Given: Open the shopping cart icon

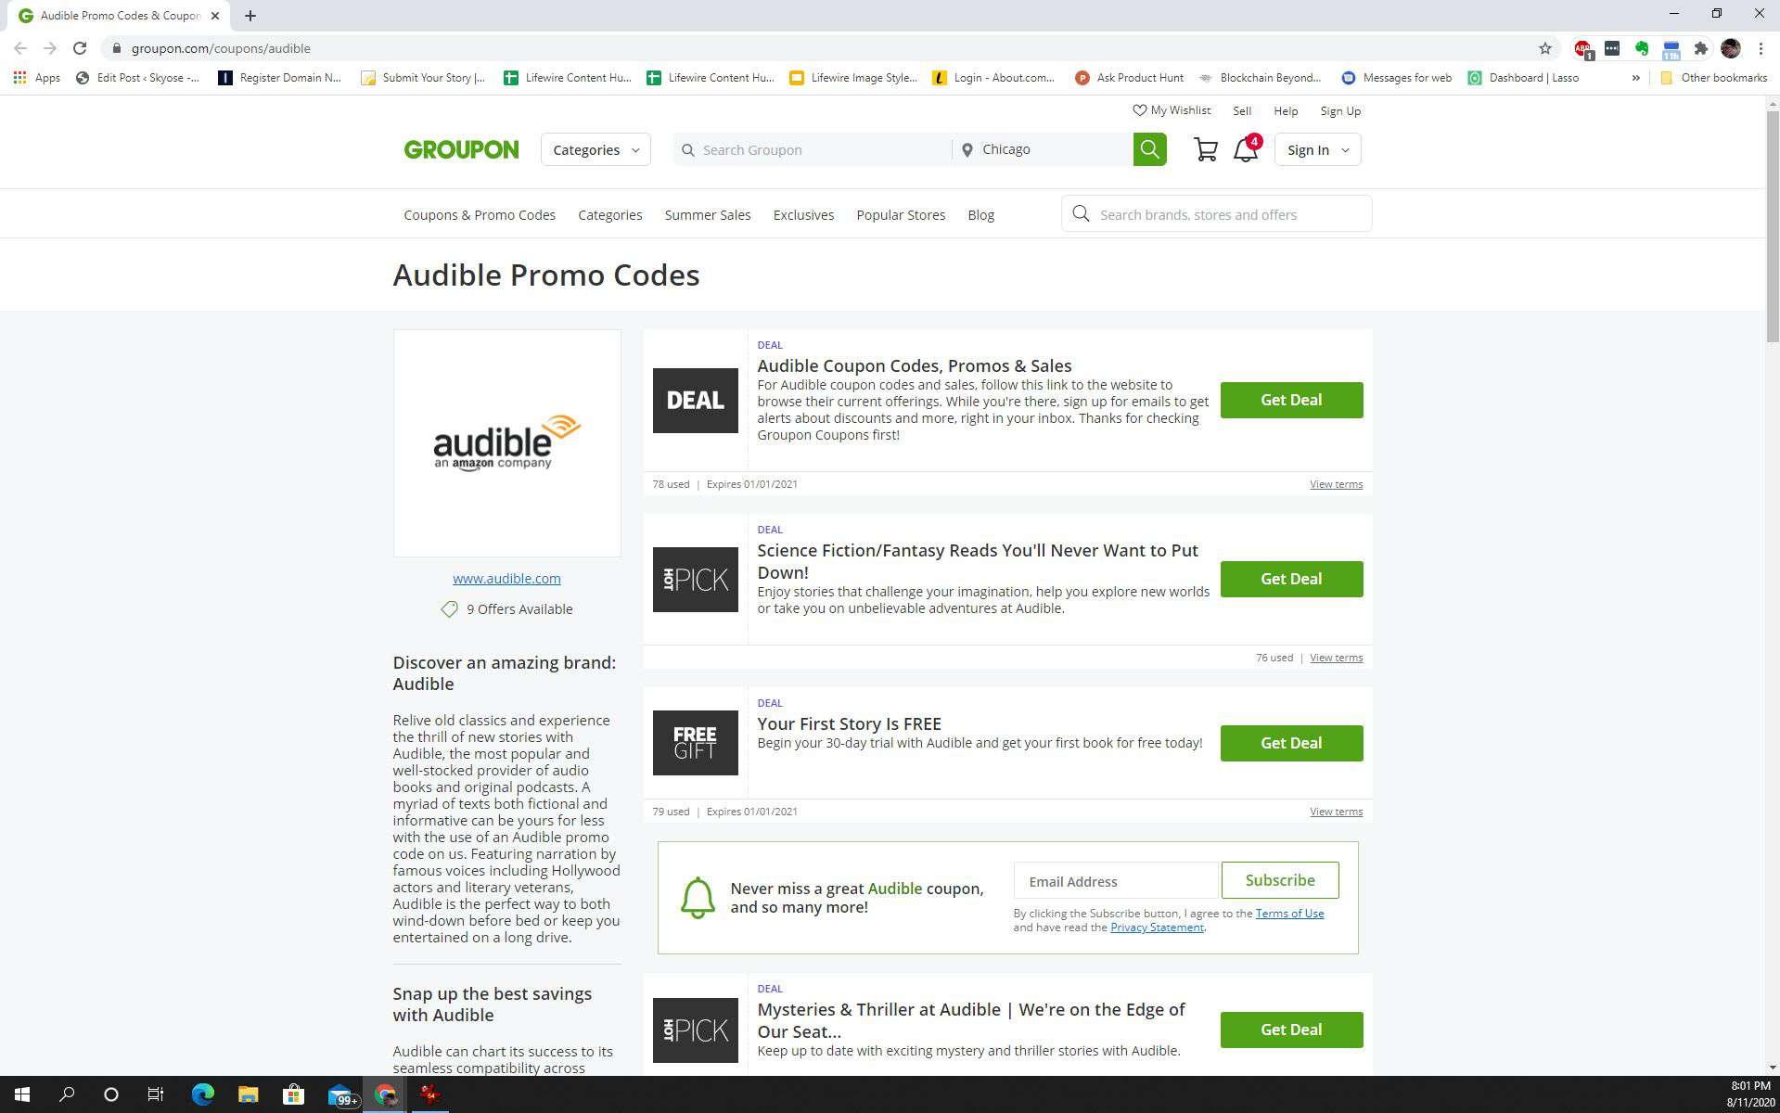Looking at the screenshot, I should (1205, 149).
